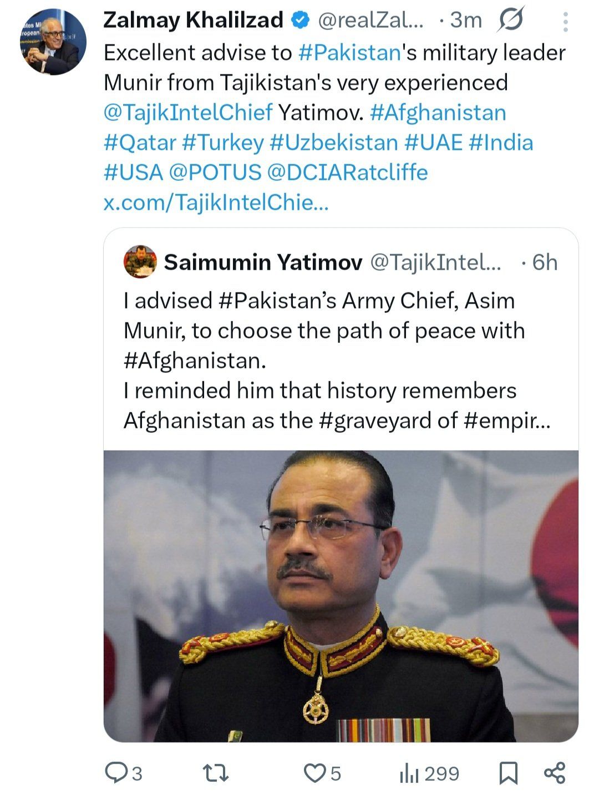
Task: Open Saimumin Yatimov's small avatar
Action: 140,261
